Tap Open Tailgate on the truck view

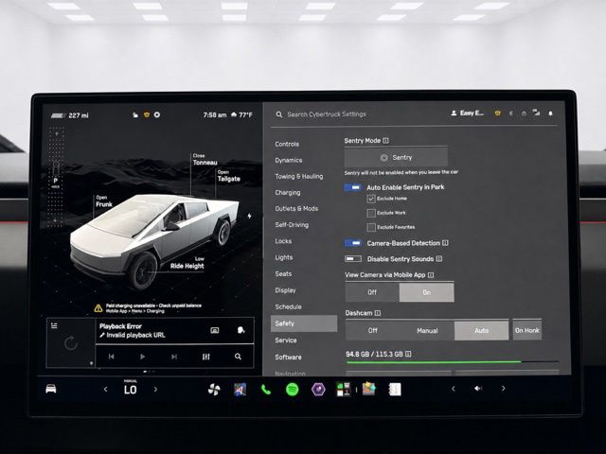(229, 176)
